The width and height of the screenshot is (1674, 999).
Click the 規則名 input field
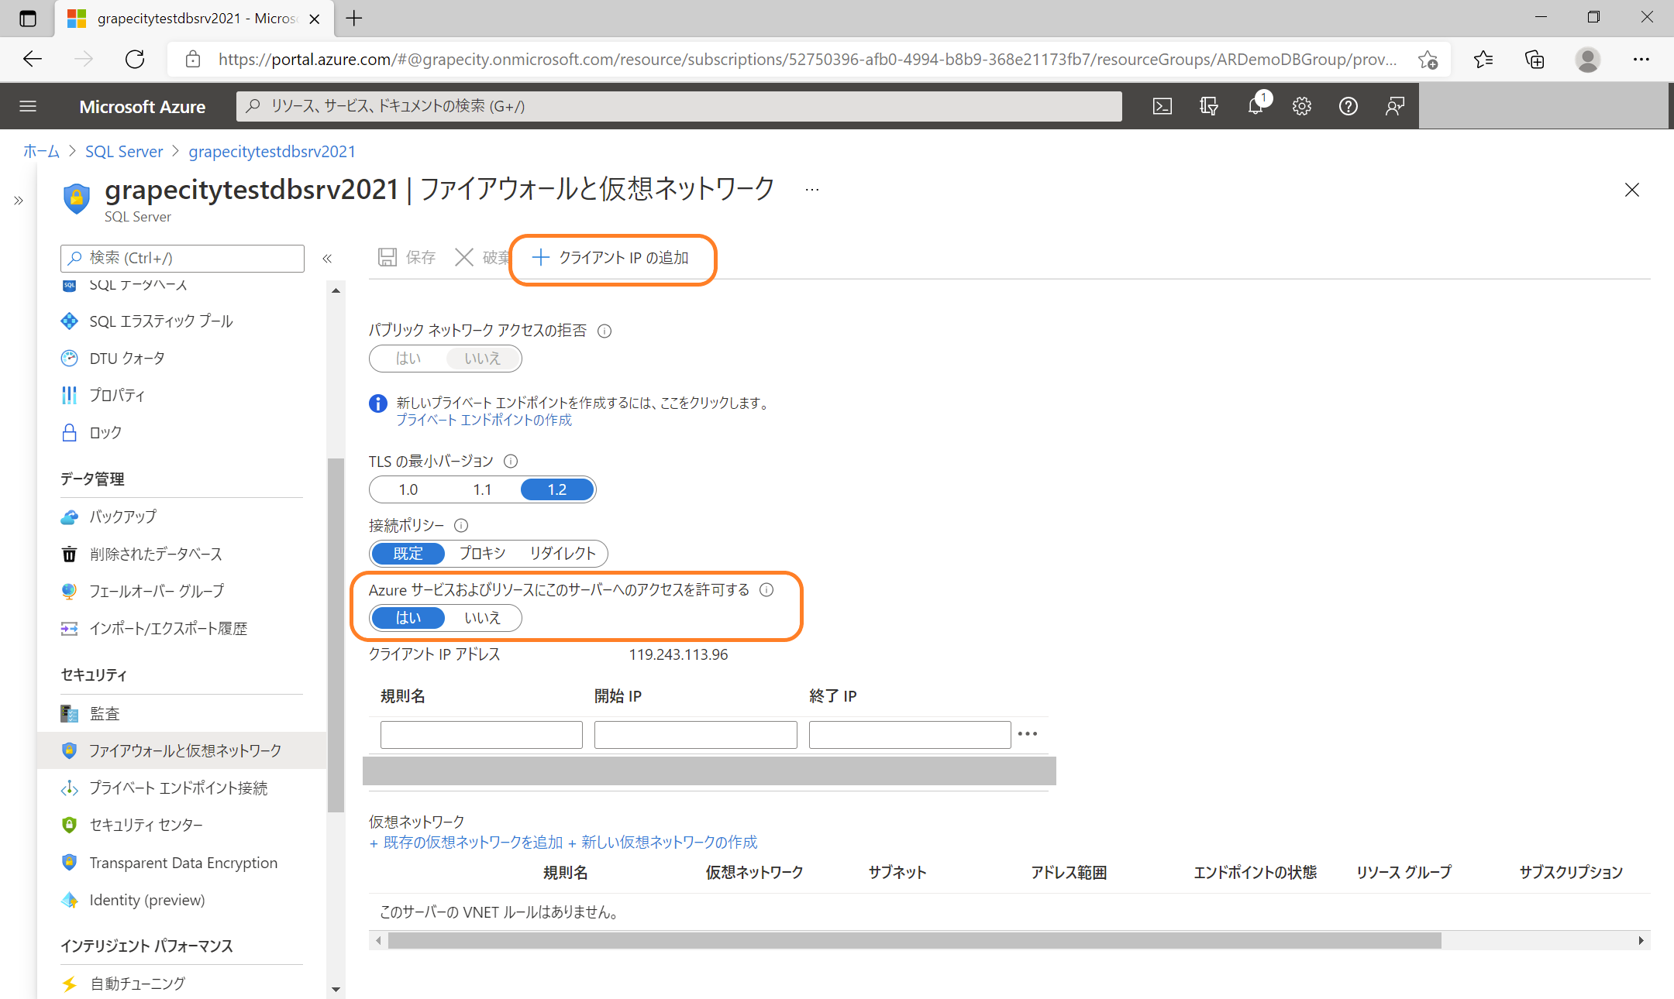click(x=481, y=734)
